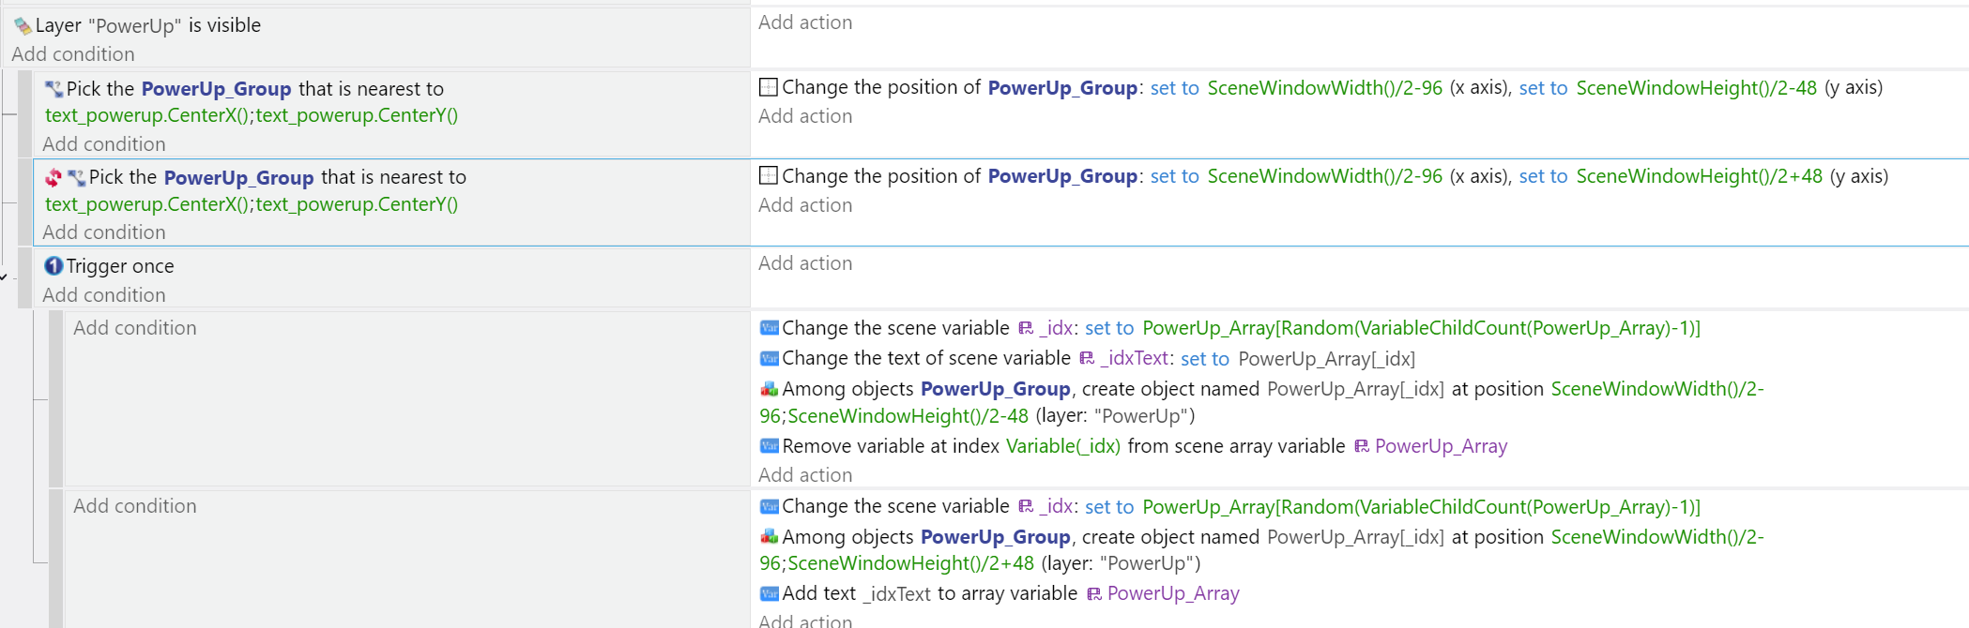Viewport: 1969px width, 628px height.
Task: Click Add action in the Trigger once event row
Action: coord(805,263)
